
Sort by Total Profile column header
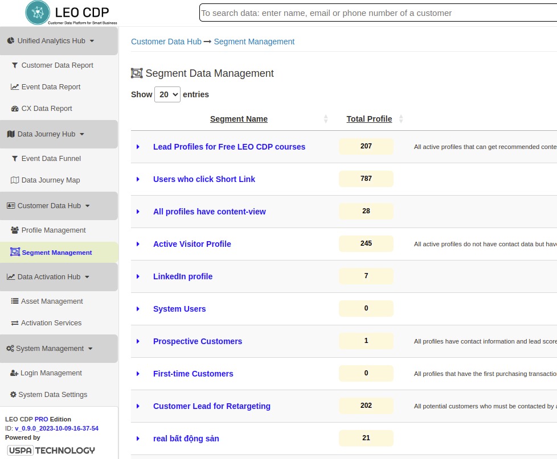(369, 119)
